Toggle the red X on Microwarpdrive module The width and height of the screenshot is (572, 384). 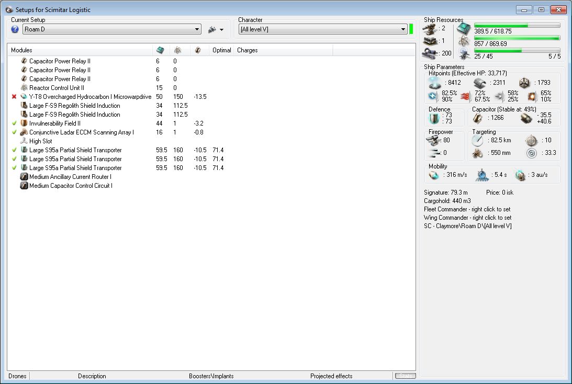click(x=14, y=97)
